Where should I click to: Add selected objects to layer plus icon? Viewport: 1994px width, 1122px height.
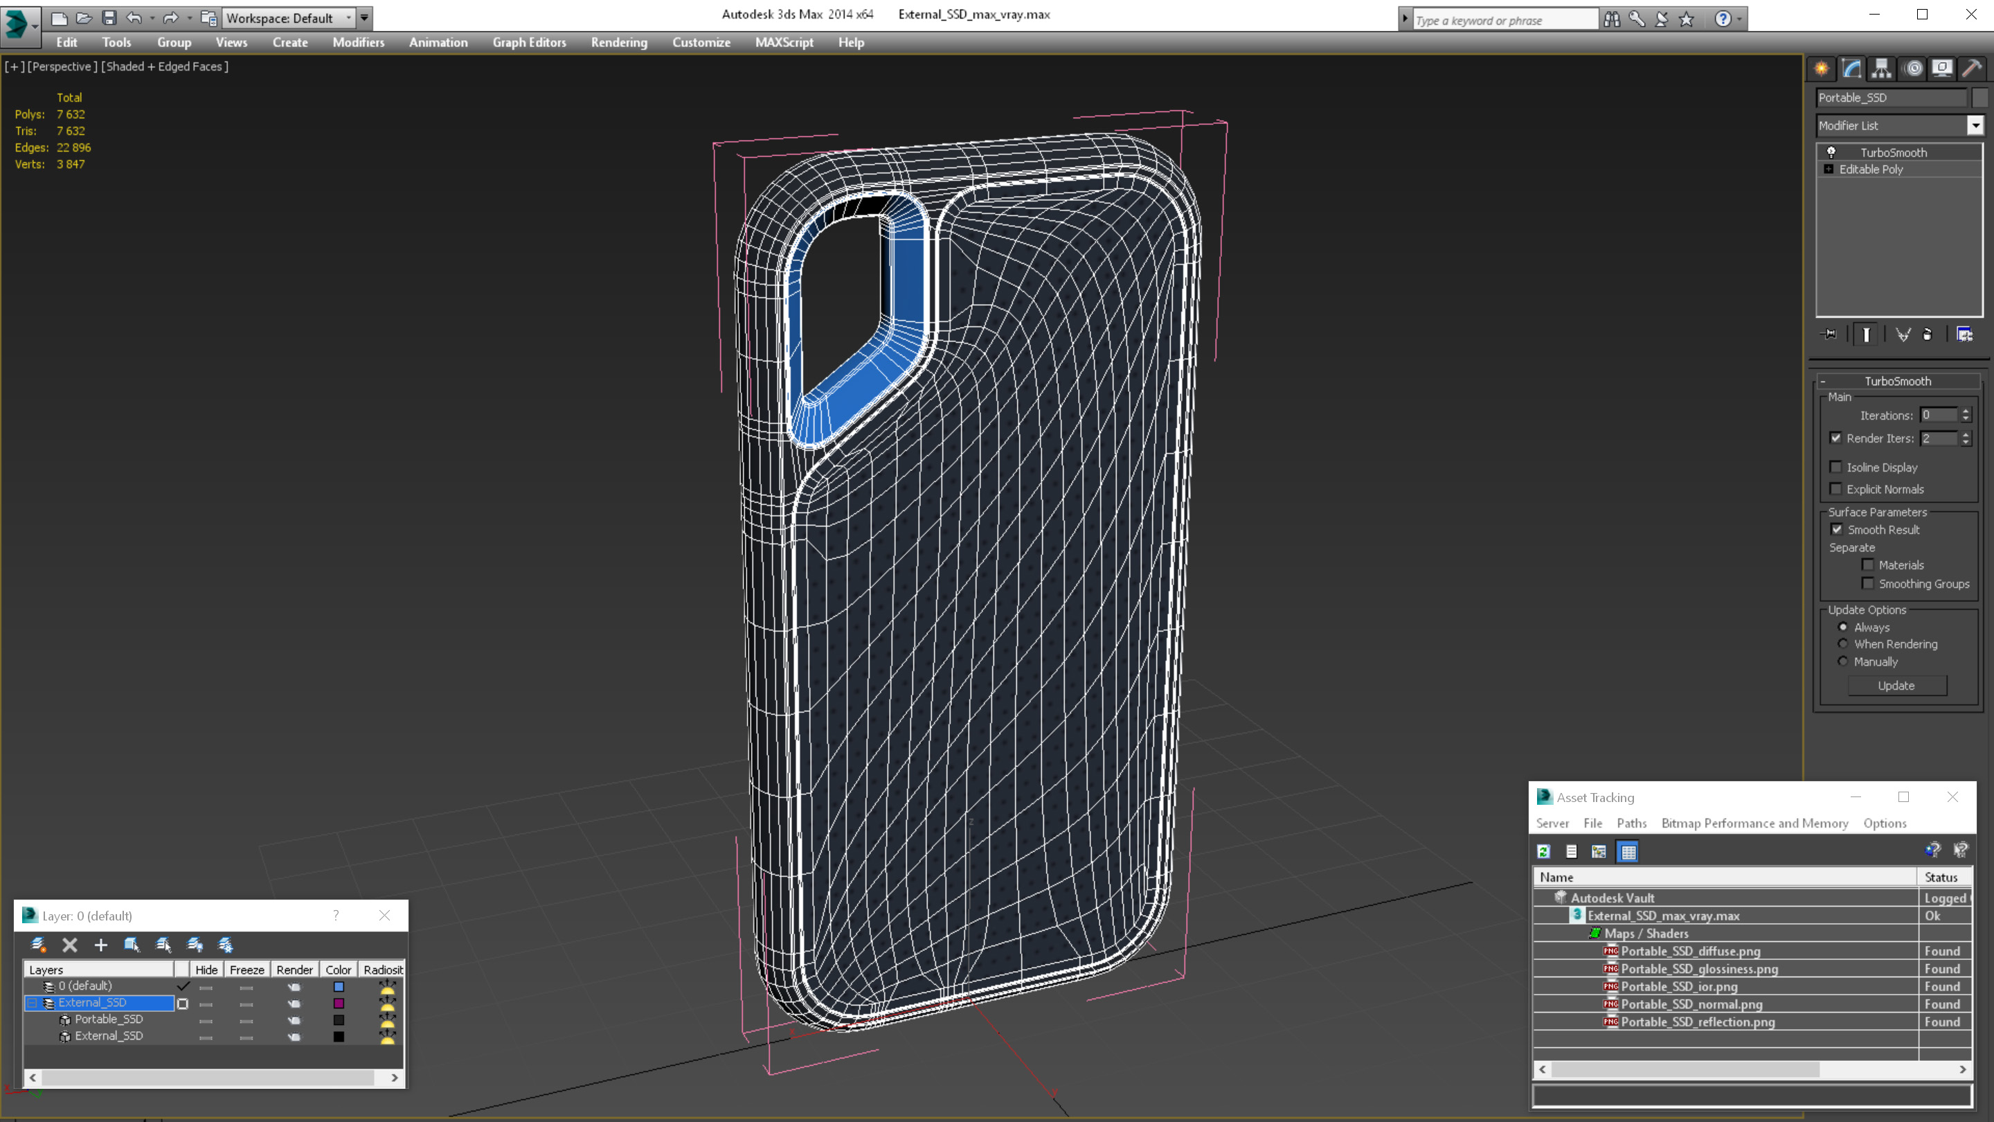tap(100, 945)
